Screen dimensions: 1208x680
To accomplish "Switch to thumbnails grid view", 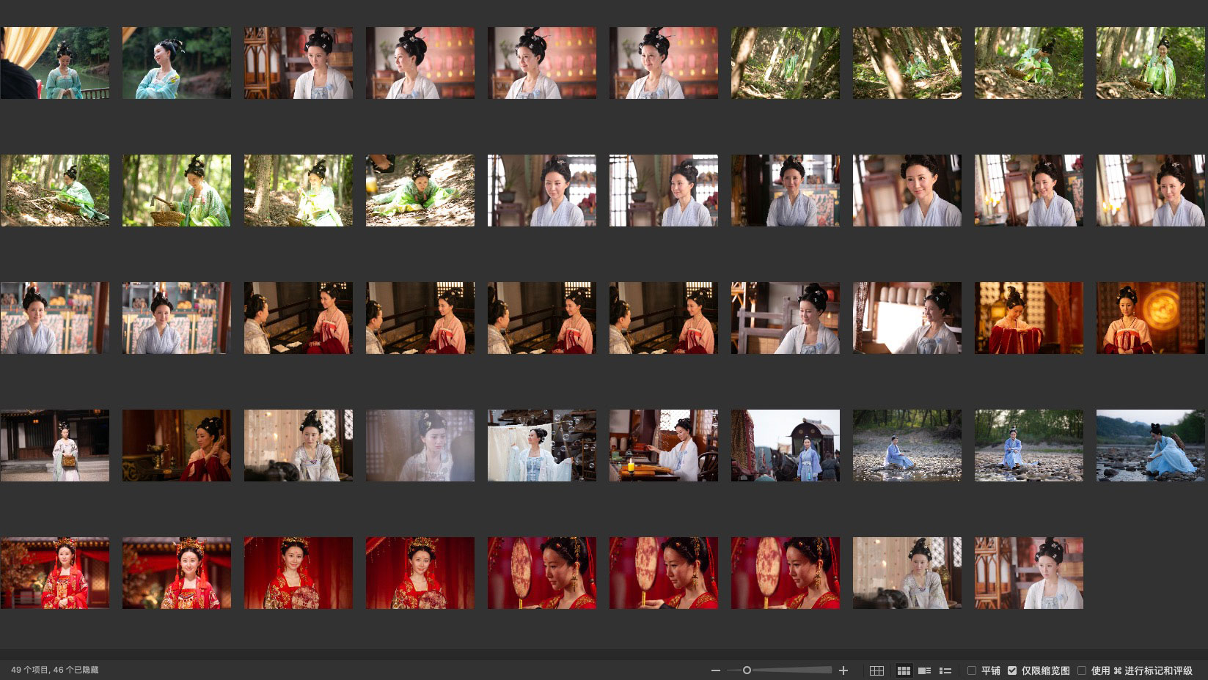I will (904, 670).
